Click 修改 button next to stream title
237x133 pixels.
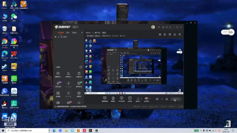[x=104, y=33]
